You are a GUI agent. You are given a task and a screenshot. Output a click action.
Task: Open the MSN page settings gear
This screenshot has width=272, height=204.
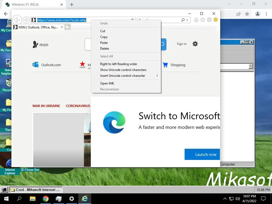tap(195, 44)
